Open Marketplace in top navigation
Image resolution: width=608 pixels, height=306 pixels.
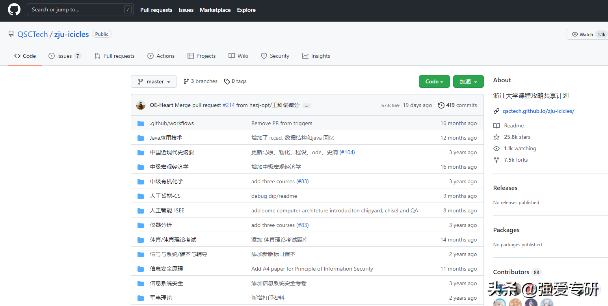coord(215,10)
